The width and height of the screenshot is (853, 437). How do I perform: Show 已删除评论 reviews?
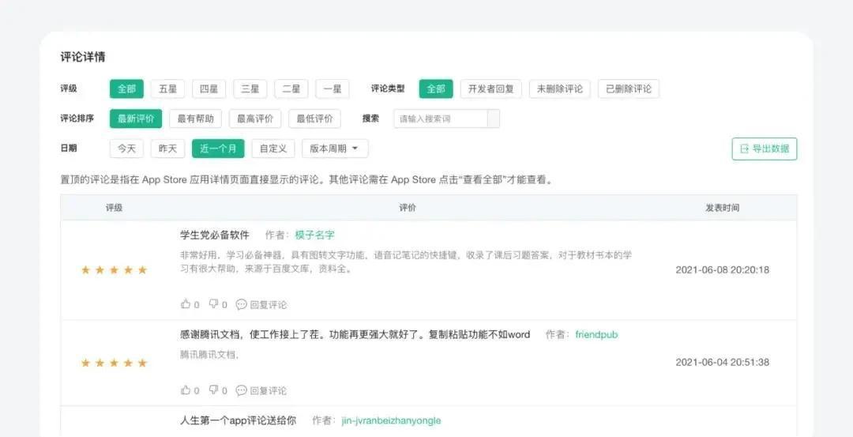tap(629, 89)
